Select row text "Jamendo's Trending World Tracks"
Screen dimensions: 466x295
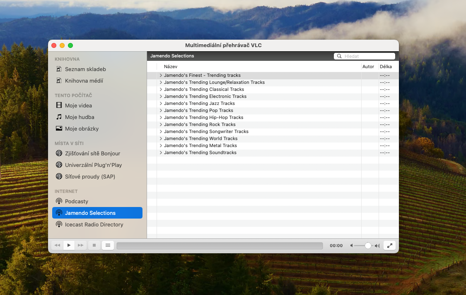(200, 138)
